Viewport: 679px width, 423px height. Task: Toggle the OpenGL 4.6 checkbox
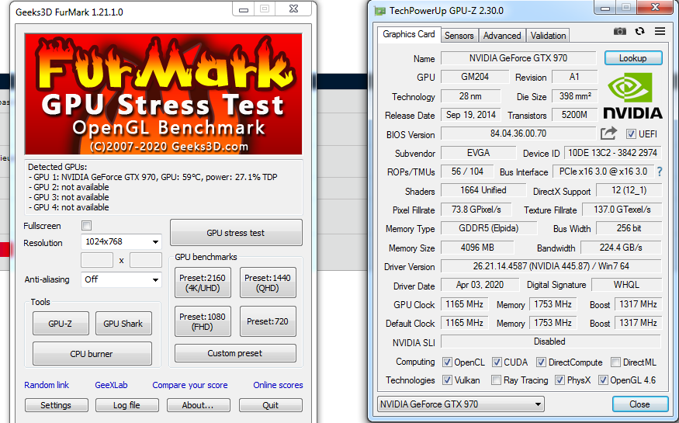[x=603, y=380]
